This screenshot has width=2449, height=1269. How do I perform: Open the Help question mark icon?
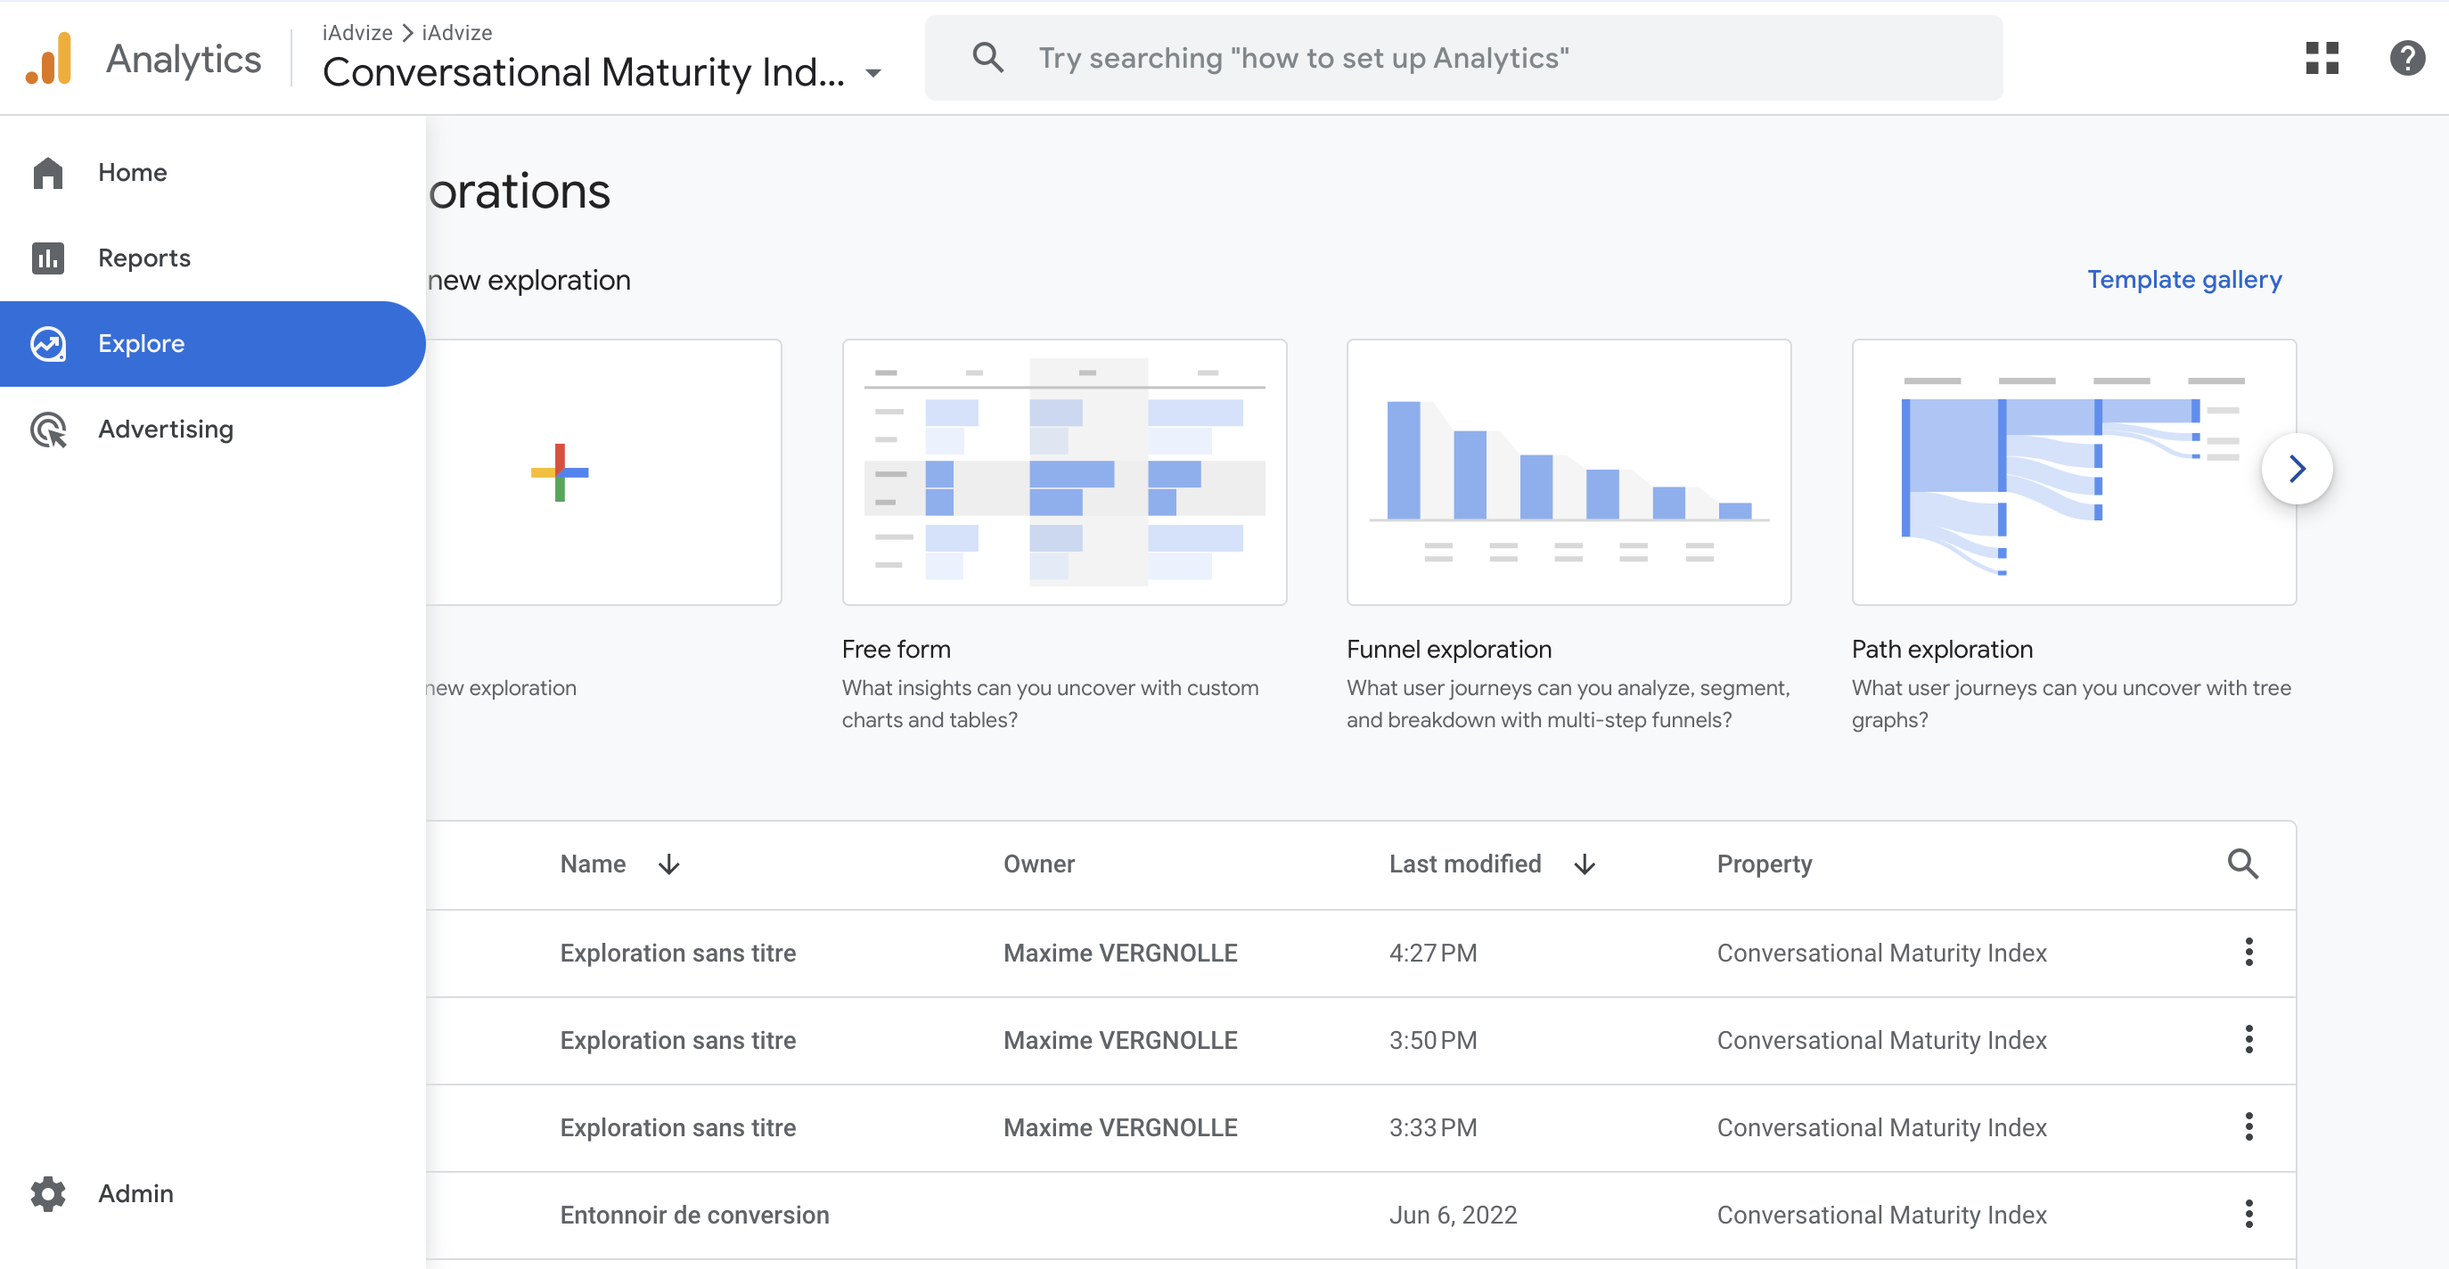pyautogui.click(x=2406, y=58)
